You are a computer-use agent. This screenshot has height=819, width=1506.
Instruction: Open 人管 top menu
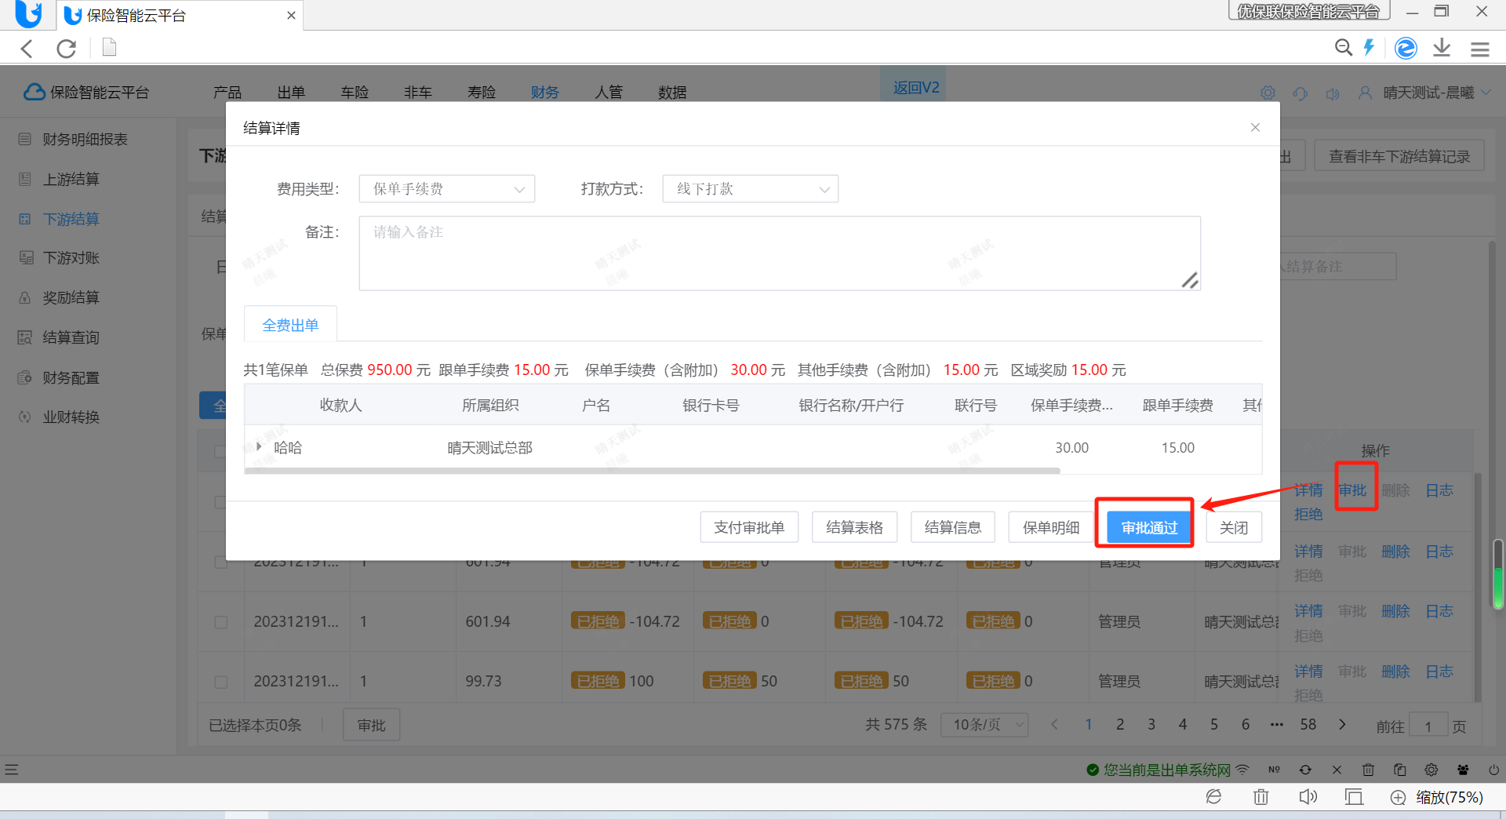pos(609,93)
